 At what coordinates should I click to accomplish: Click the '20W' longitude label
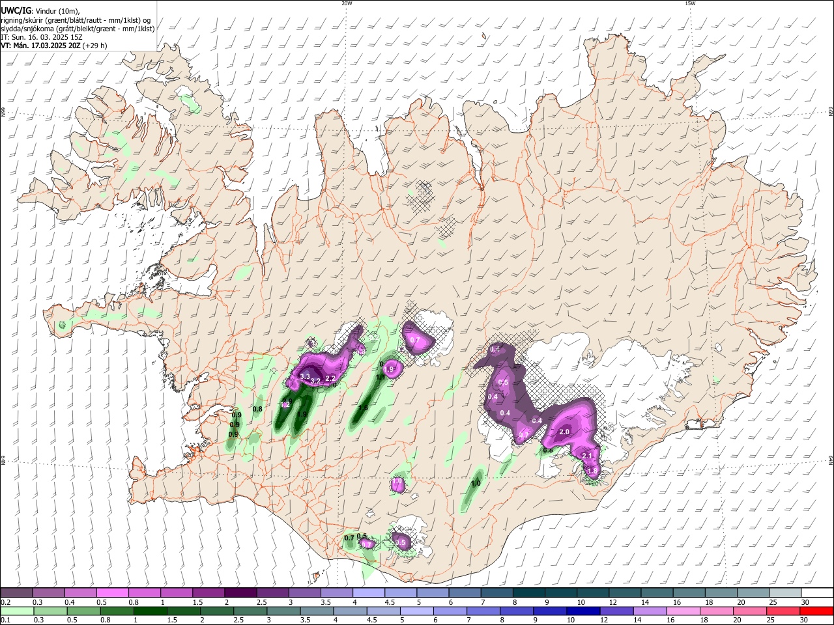click(347, 3)
